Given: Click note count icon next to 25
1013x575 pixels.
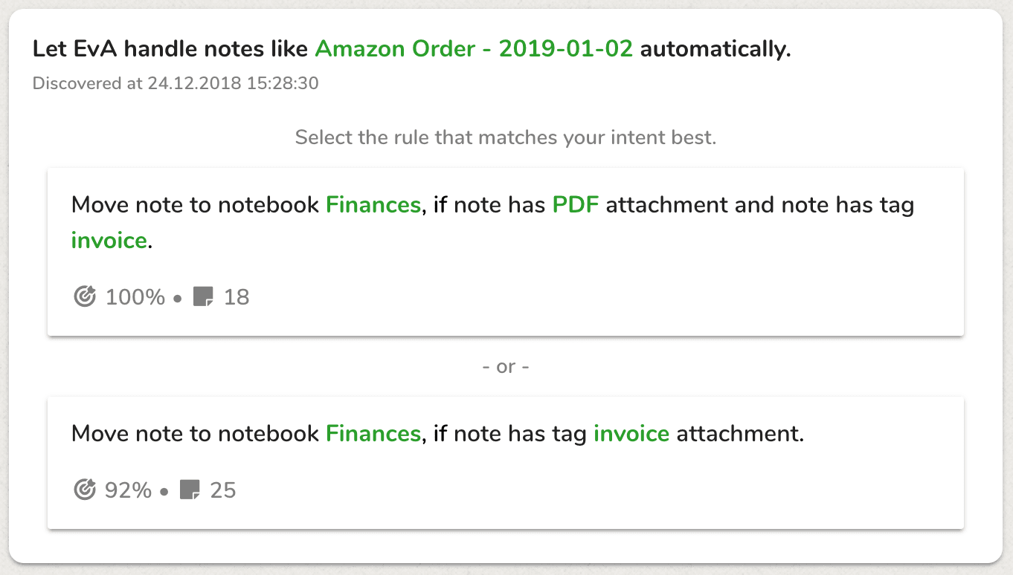Looking at the screenshot, I should click(x=190, y=490).
